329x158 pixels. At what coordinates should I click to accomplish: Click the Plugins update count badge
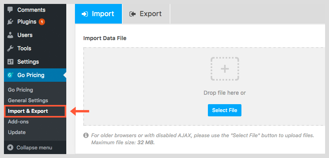click(42, 22)
